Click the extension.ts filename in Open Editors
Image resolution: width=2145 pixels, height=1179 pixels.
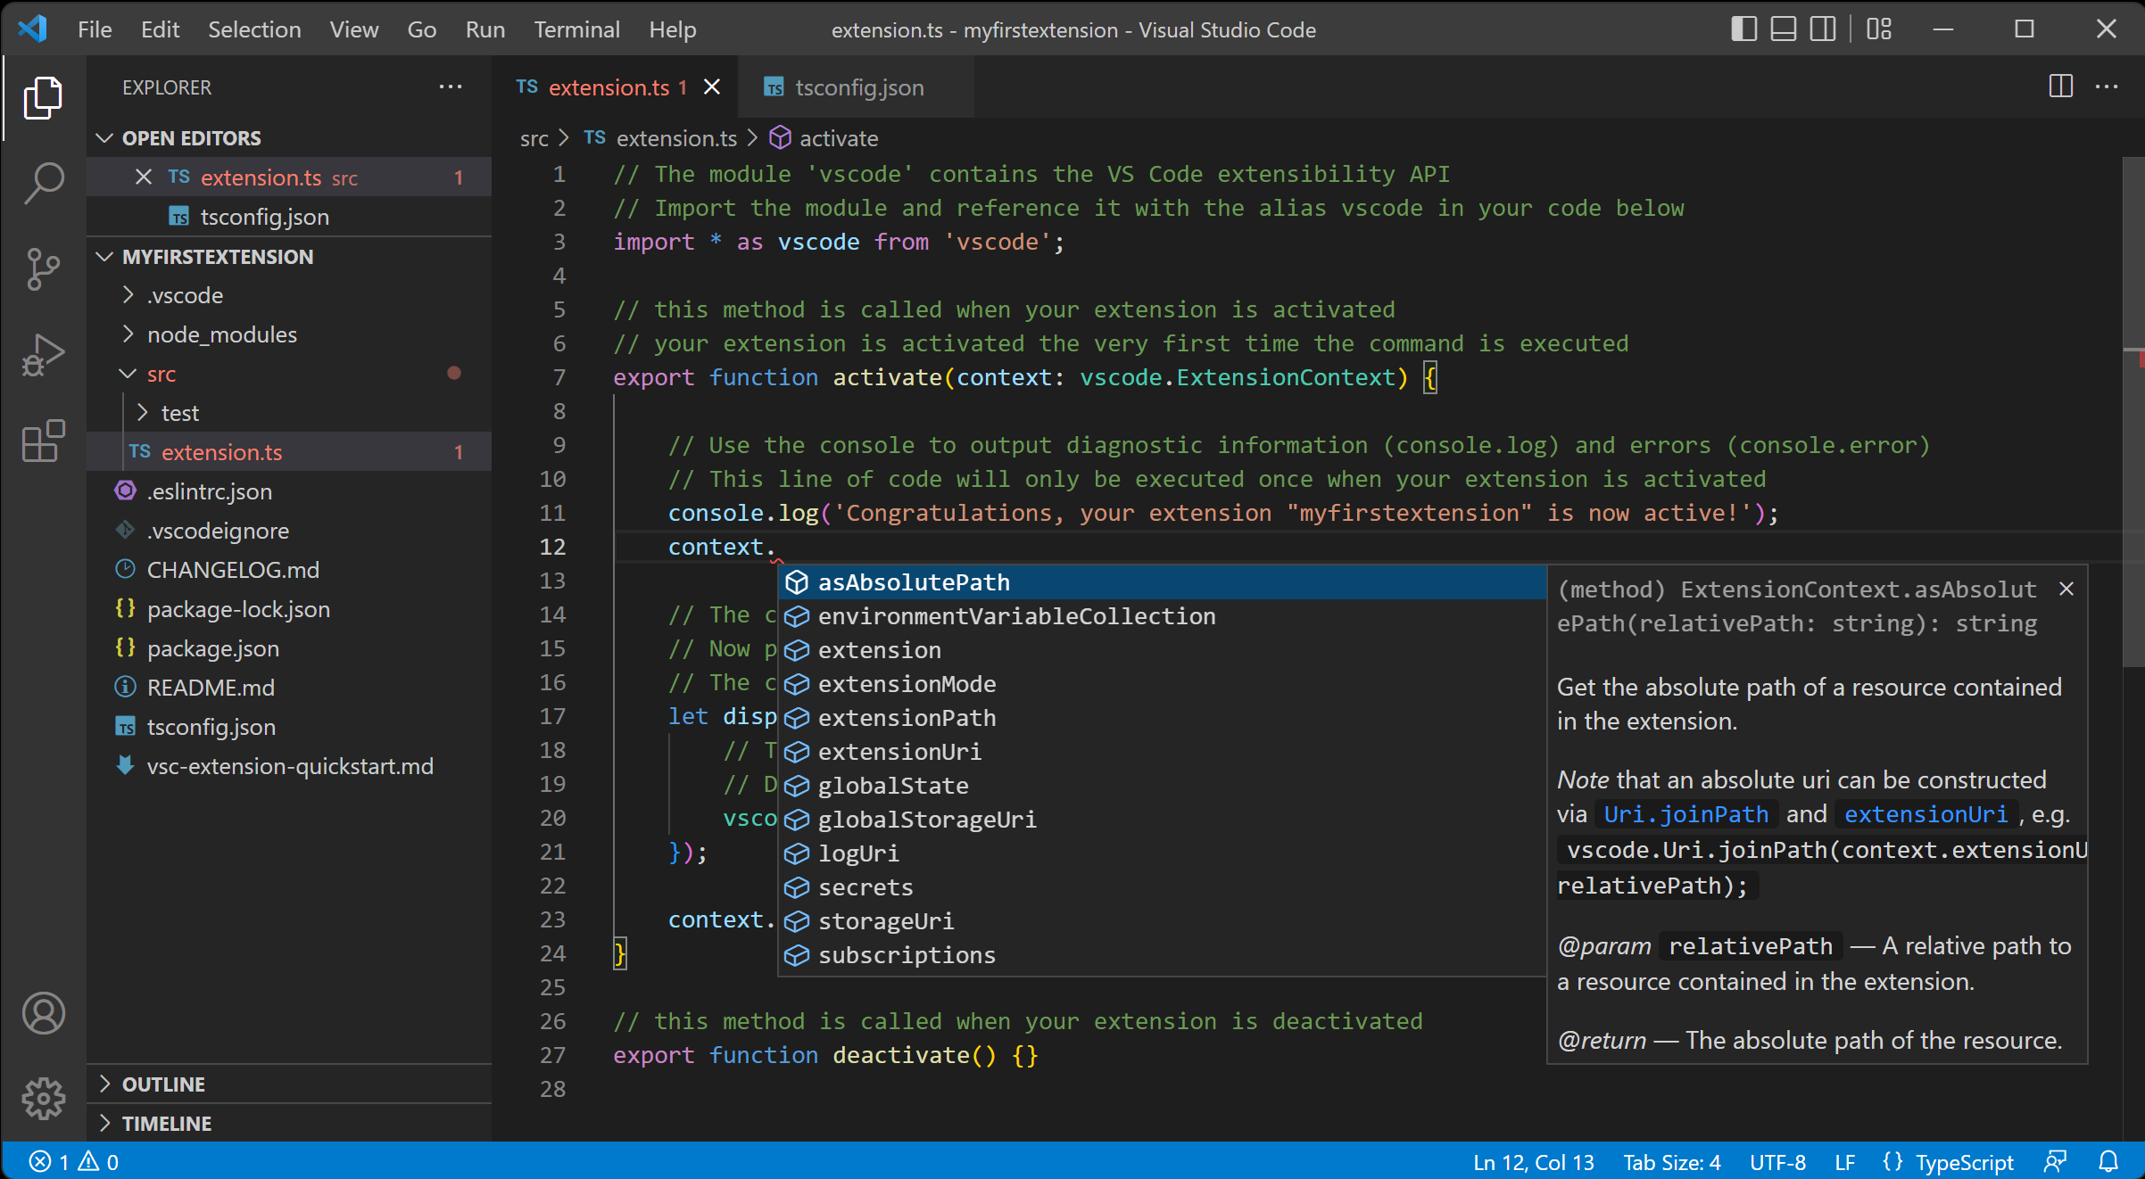pos(261,176)
